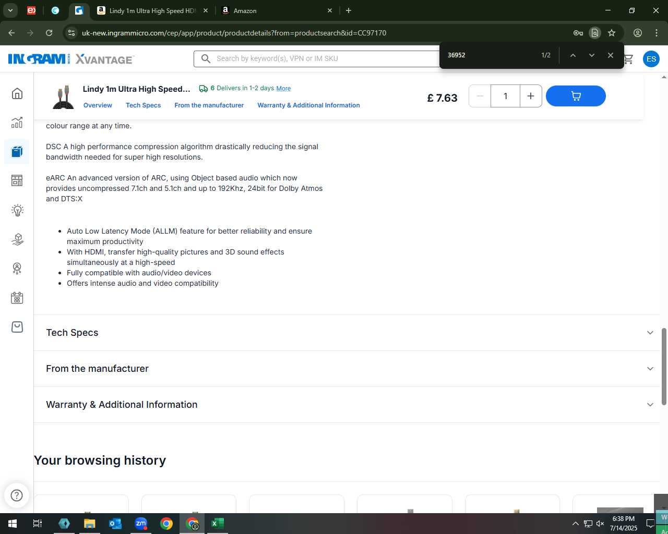Screen dimensions: 668x534
Task: Close the Lindy product tab
Action: (206, 10)
